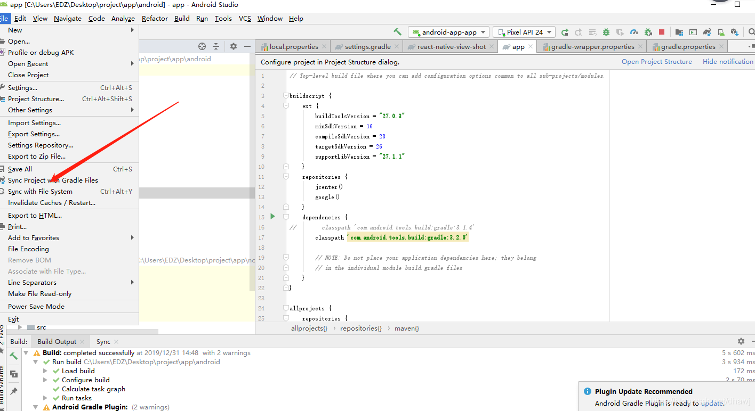This screenshot has width=755, height=411.
Task: Open the android-app-app run configuration dropdown
Action: coord(448,32)
